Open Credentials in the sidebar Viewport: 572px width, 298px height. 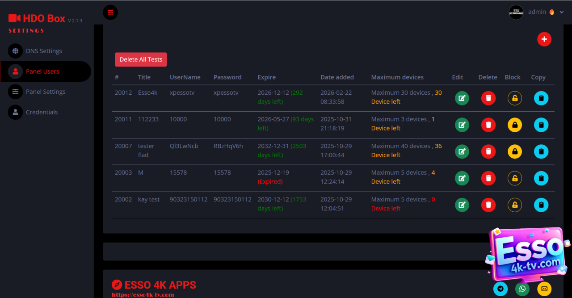click(x=42, y=112)
